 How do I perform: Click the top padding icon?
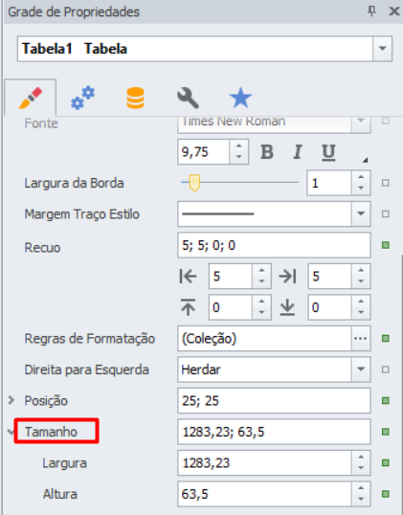click(x=188, y=307)
